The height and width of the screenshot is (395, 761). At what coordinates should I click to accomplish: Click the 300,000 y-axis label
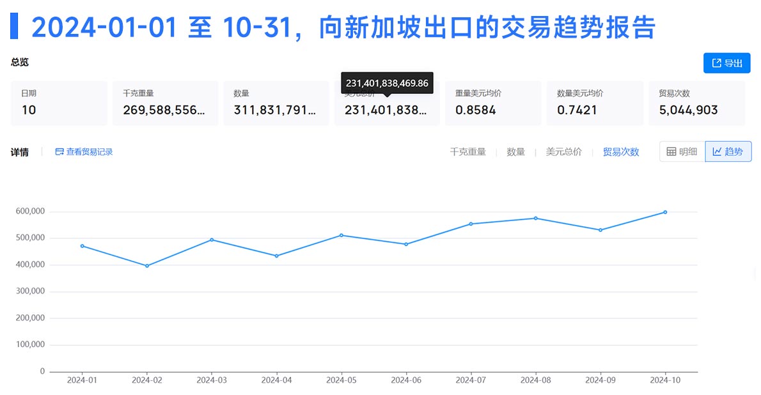pos(30,291)
